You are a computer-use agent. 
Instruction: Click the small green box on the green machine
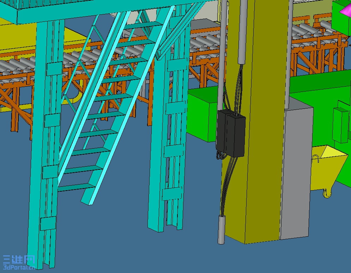340,125
